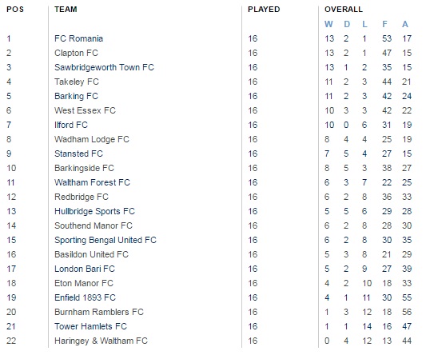Click the TEAM column header
The height and width of the screenshot is (363, 430).
(x=66, y=10)
